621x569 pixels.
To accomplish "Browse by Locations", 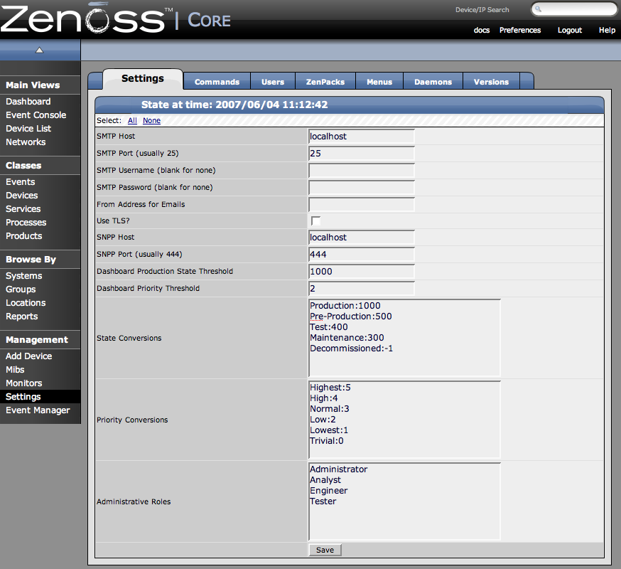I will [26, 303].
